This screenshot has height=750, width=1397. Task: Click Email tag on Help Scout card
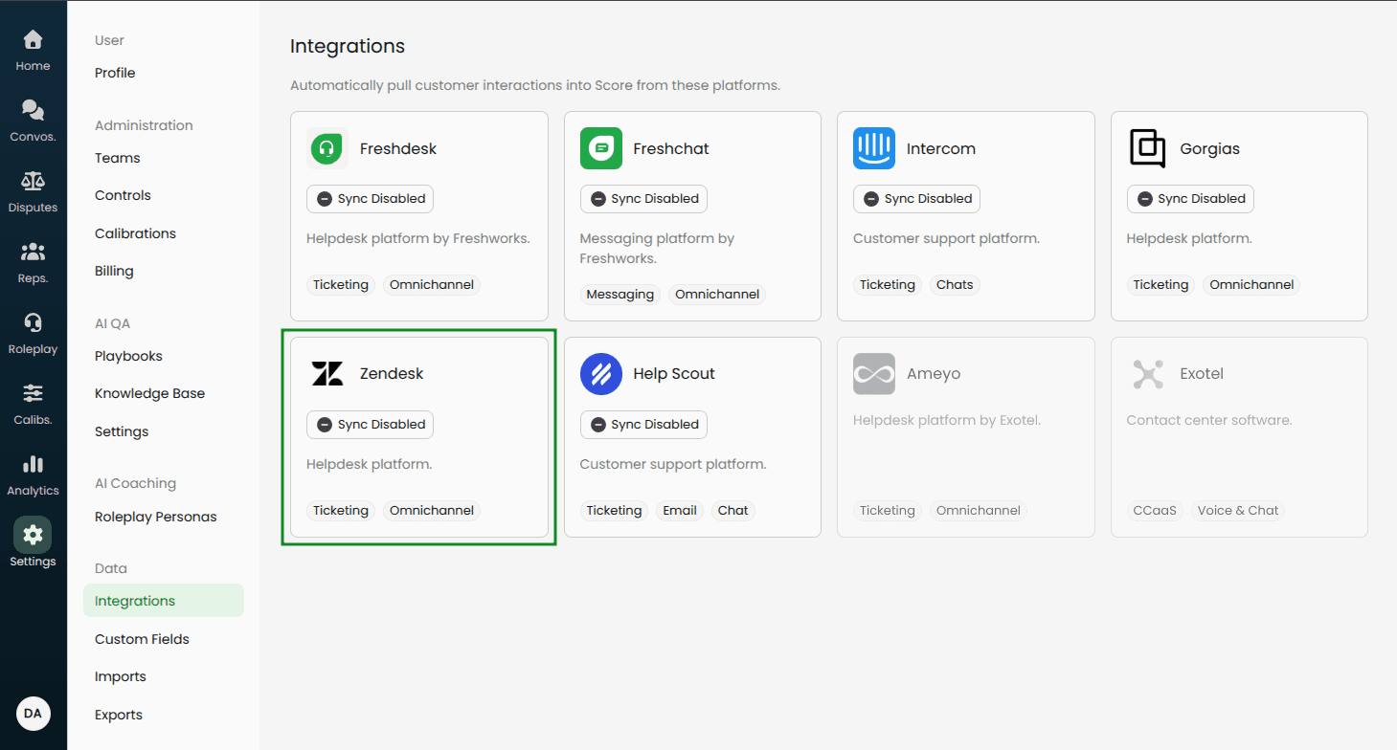point(680,511)
